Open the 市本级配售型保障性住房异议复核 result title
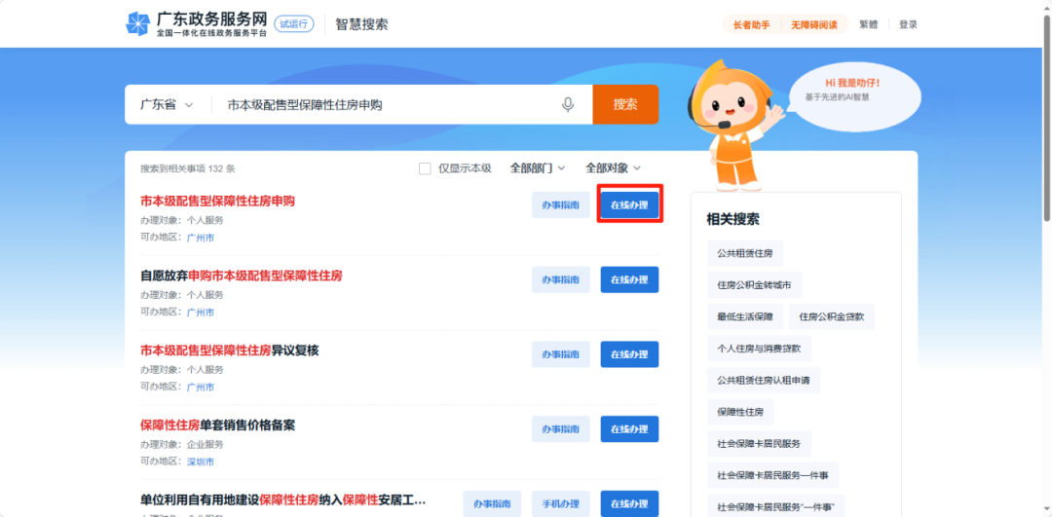This screenshot has height=517, width=1052. pyautogui.click(x=230, y=351)
